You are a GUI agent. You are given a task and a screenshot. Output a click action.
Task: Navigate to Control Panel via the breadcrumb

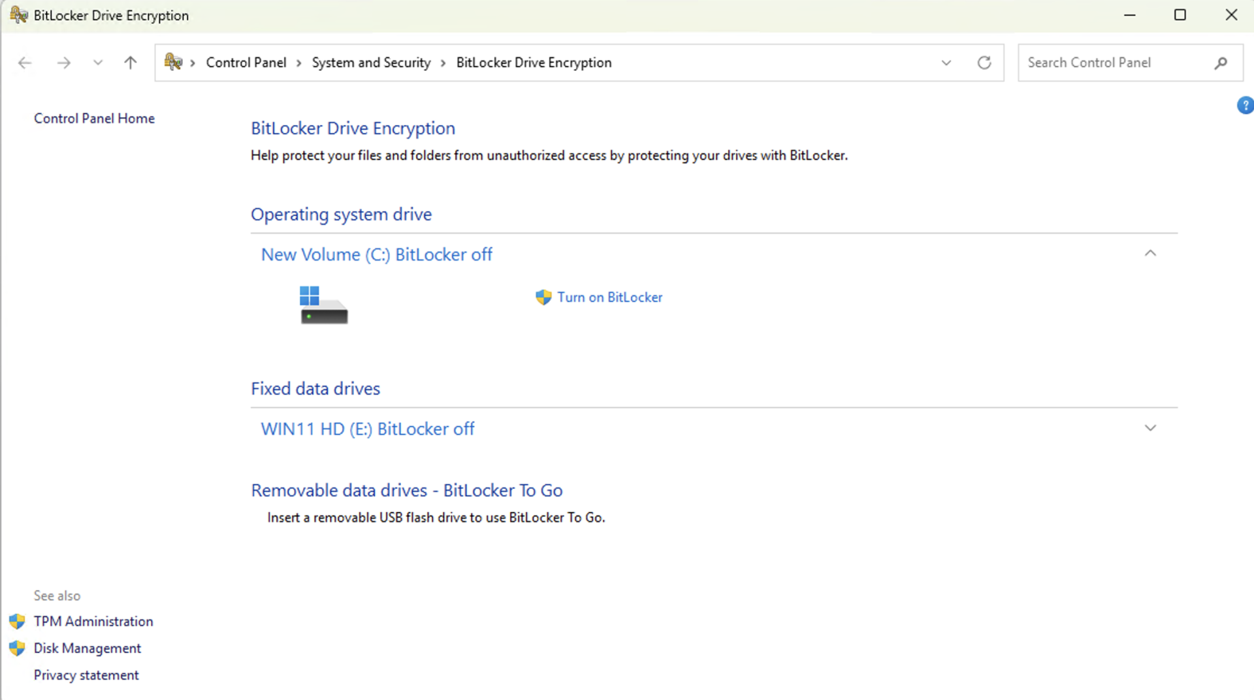246,62
